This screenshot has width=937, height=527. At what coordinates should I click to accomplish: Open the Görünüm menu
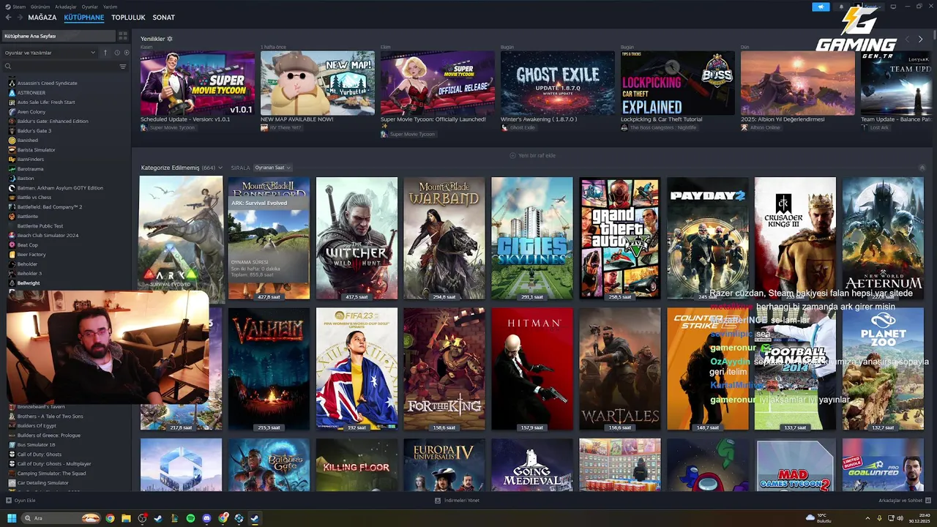[40, 7]
